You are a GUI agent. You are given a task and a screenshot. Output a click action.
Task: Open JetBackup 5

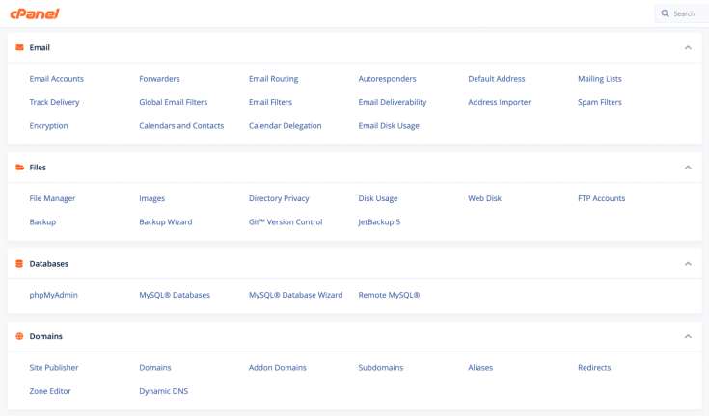click(x=379, y=222)
